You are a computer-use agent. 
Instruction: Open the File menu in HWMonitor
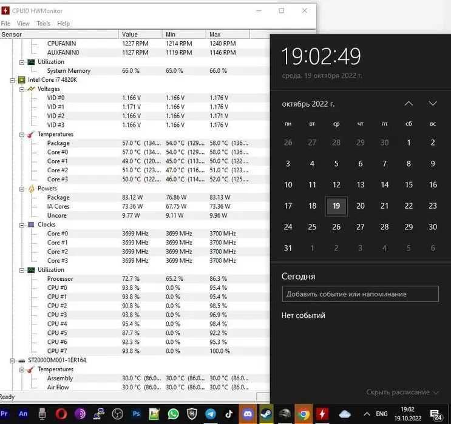(x=5, y=24)
